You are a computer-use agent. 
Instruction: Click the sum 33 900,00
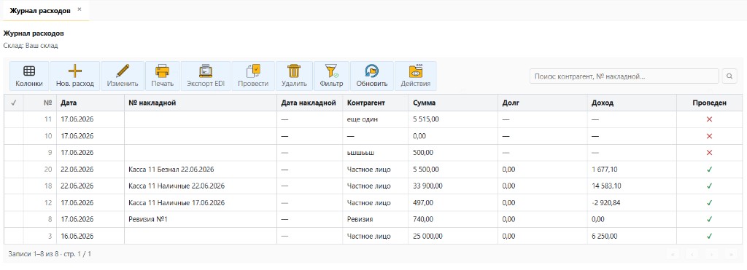[x=427, y=186]
